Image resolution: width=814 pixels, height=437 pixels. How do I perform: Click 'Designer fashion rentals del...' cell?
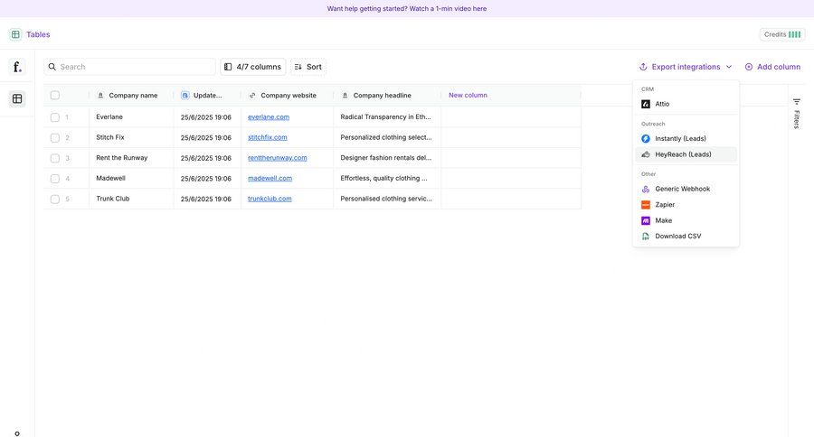[387, 158]
